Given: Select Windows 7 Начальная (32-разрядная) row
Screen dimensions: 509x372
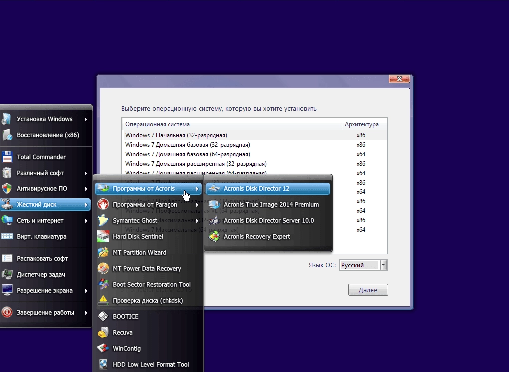Looking at the screenshot, I should [254, 135].
